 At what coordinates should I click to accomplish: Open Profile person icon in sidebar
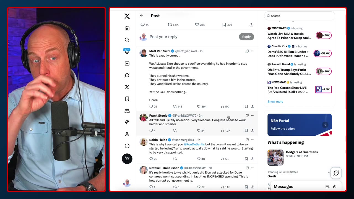pos(127,134)
